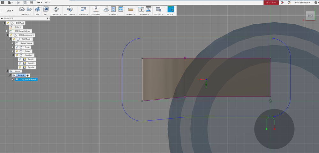
Task: Open the DRILLING dropdown menu
Action: [x=56, y=14]
